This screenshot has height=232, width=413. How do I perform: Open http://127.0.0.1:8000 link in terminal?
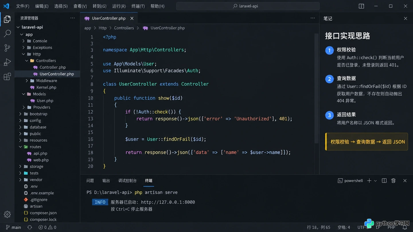pos(168,202)
